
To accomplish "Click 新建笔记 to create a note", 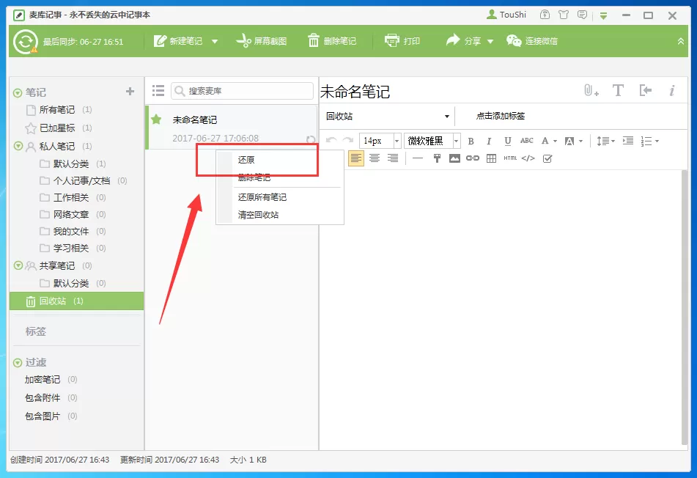I will [x=178, y=41].
